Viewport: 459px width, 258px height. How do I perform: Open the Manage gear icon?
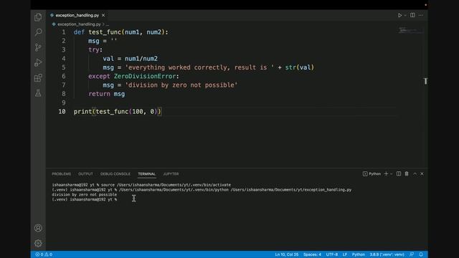[38, 243]
